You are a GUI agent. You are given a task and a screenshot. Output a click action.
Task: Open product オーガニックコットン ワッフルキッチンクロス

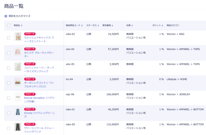tap(39, 84)
